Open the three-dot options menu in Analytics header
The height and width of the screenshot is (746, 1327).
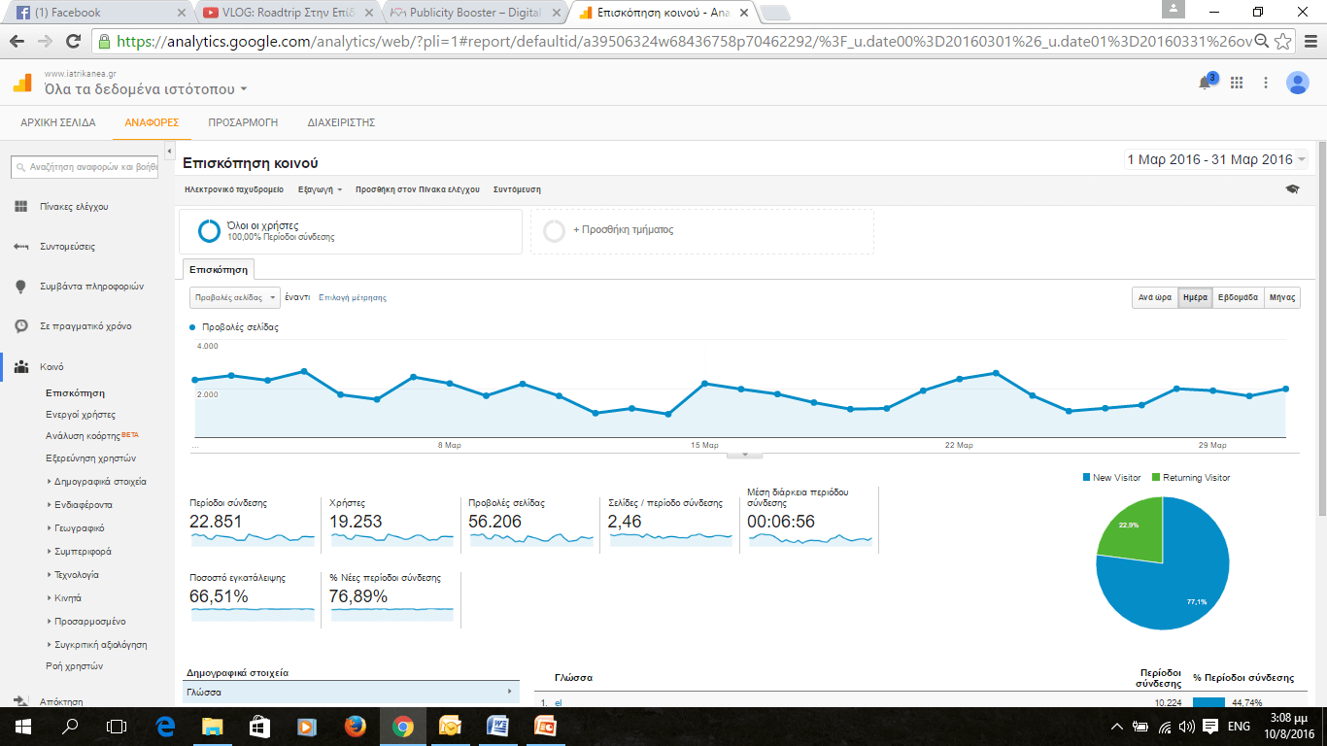[1266, 84]
